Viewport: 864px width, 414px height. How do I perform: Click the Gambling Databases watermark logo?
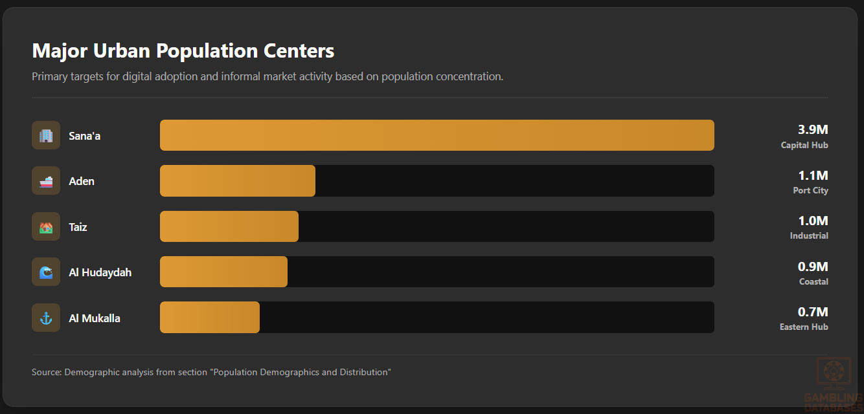[833, 384]
